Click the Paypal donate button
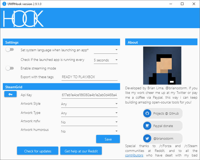This screenshot has height=160, width=200. point(163,126)
